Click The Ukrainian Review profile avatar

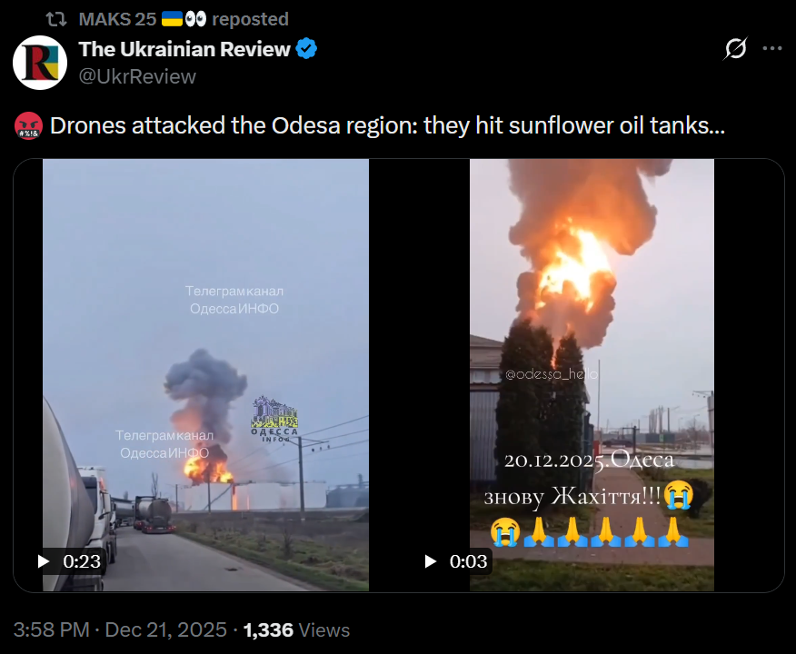pos(40,63)
